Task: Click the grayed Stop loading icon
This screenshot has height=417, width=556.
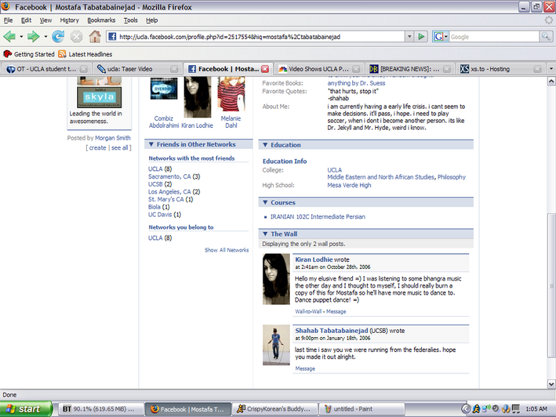Action: 76,36
